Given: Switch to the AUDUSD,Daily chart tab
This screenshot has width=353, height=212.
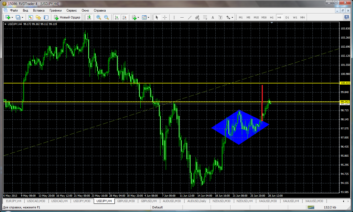Looking at the screenshot, I should point(197,201).
